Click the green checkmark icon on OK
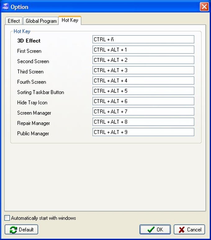 tap(151, 229)
